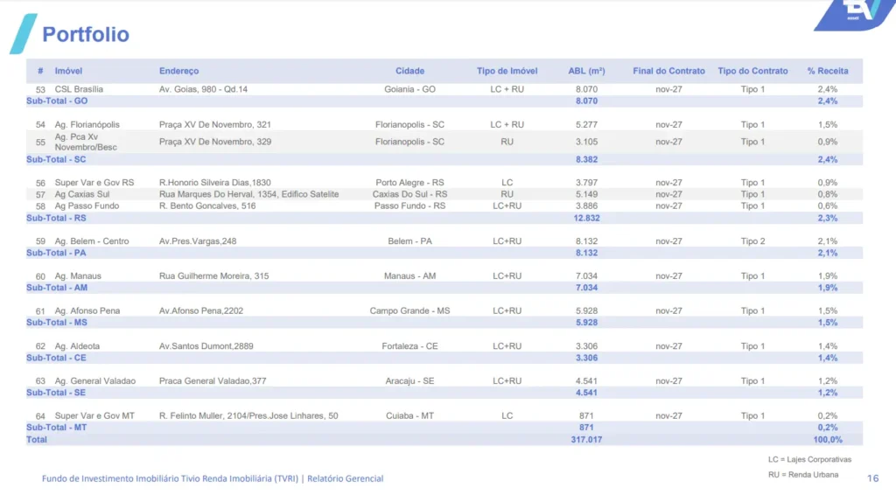This screenshot has height=495, width=896.
Task: Select the CSL Brasília property row
Action: pos(79,89)
